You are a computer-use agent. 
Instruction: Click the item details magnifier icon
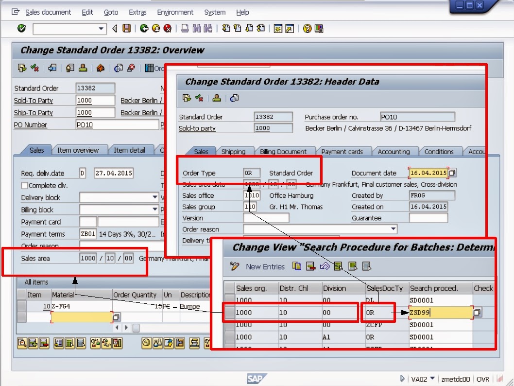[x=22, y=343]
